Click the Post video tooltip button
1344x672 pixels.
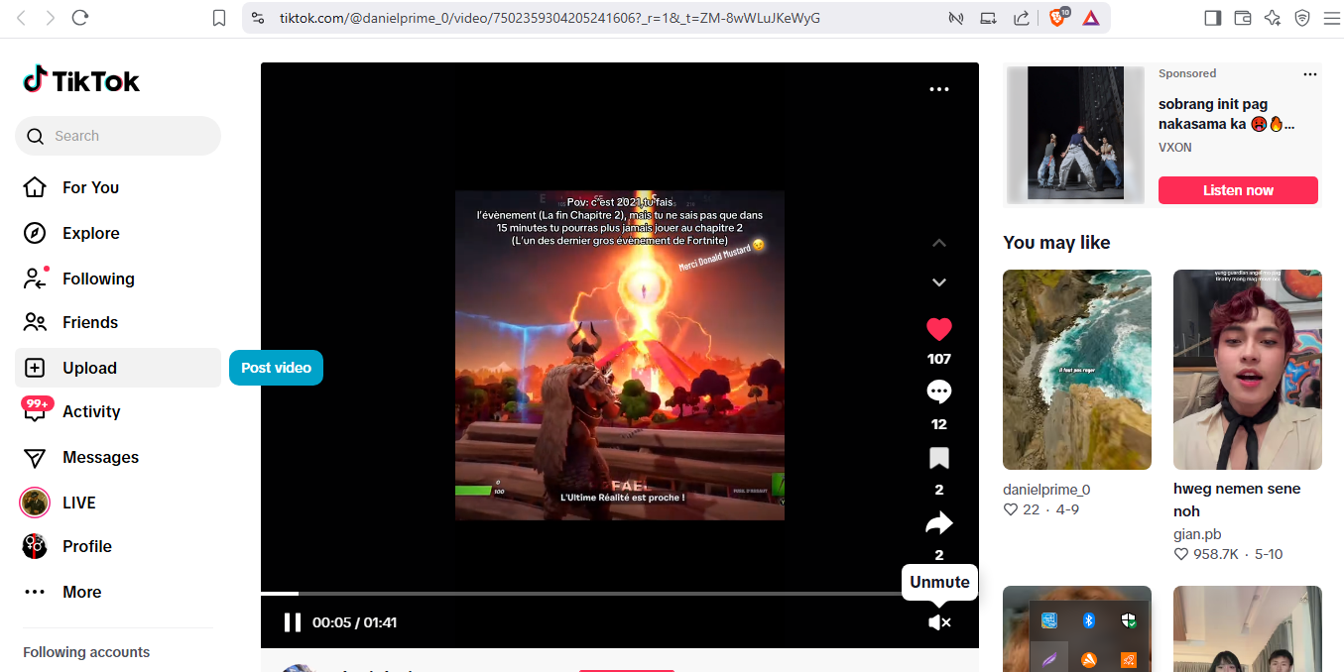coord(276,368)
